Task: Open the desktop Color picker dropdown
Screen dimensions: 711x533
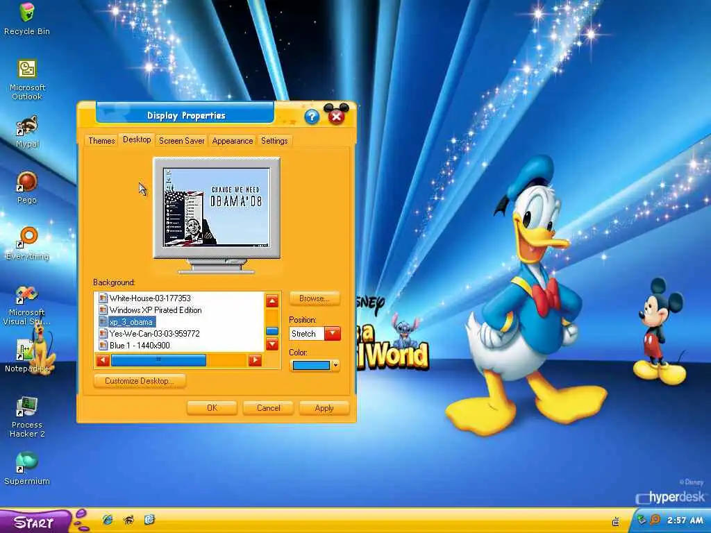Action: 315,365
